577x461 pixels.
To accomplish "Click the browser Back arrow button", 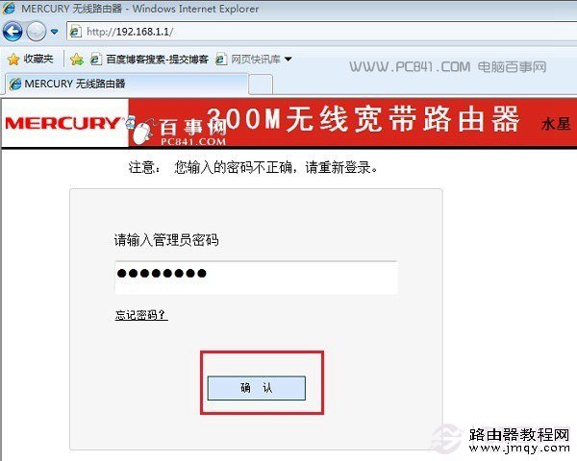I will (x=13, y=32).
